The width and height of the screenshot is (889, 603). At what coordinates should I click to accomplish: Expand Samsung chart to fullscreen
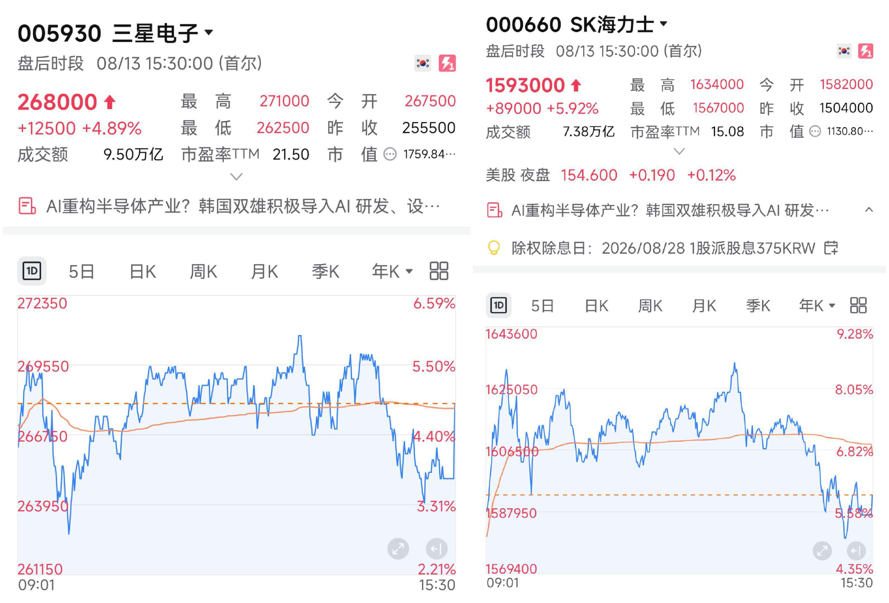click(398, 549)
